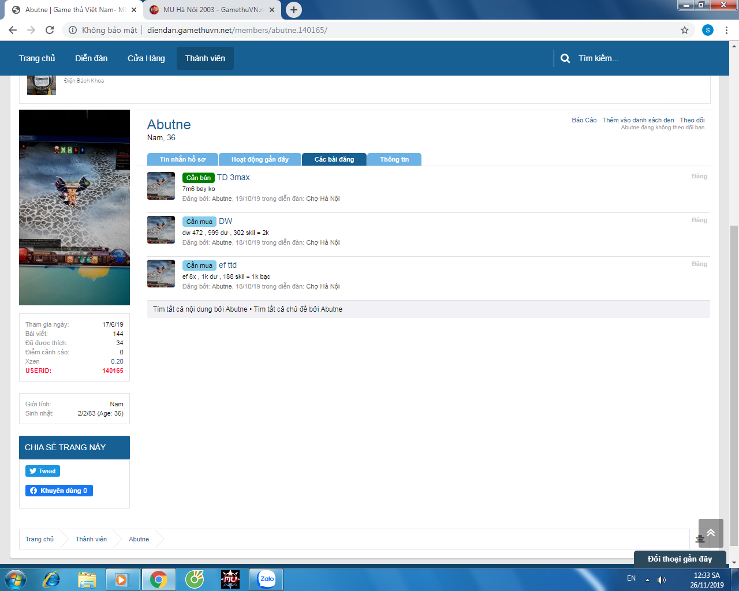Click the scroll-to-top double arrow icon
The height and width of the screenshot is (591, 739).
[711, 533]
